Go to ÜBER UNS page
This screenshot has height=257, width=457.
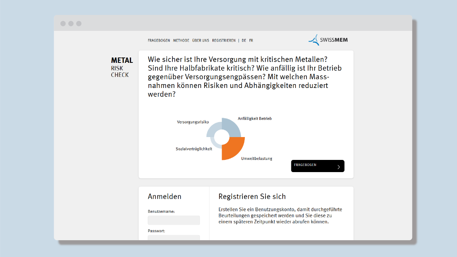[201, 40]
